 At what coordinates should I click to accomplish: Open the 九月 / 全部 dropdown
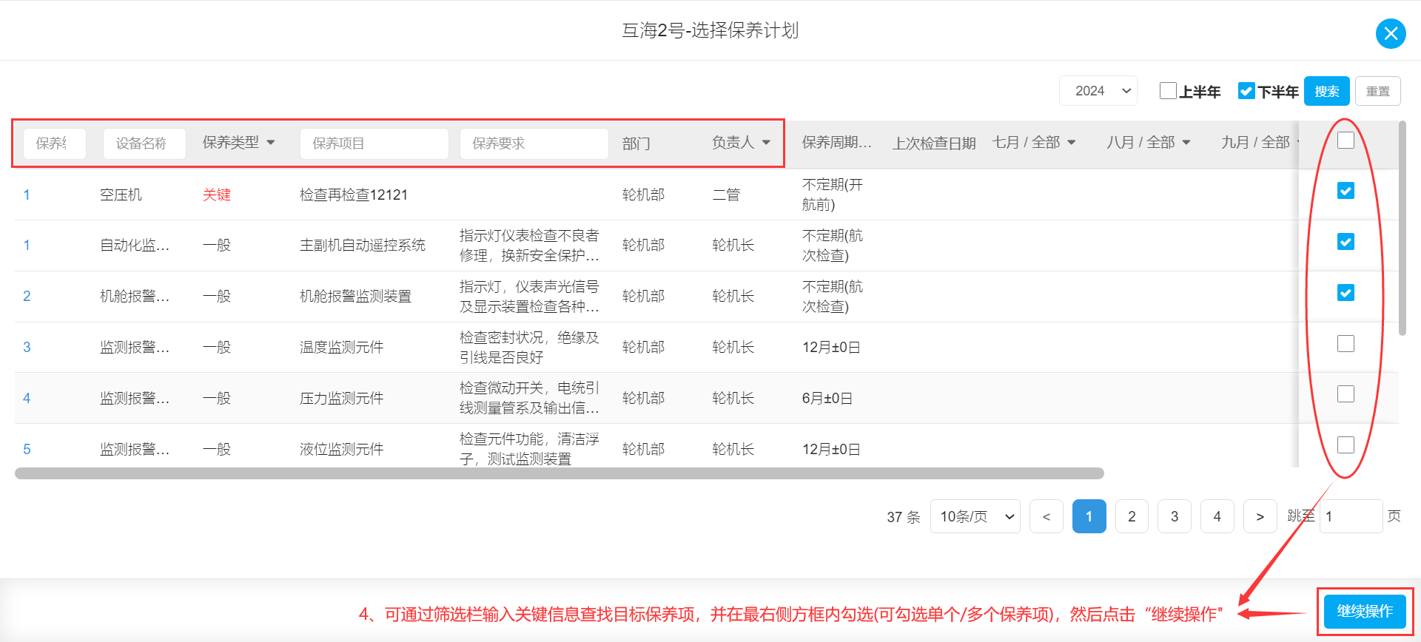click(x=1259, y=142)
